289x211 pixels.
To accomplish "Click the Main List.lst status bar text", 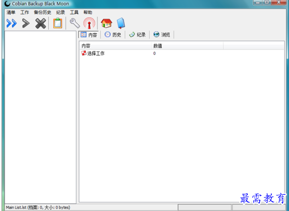I will (x=38, y=207).
